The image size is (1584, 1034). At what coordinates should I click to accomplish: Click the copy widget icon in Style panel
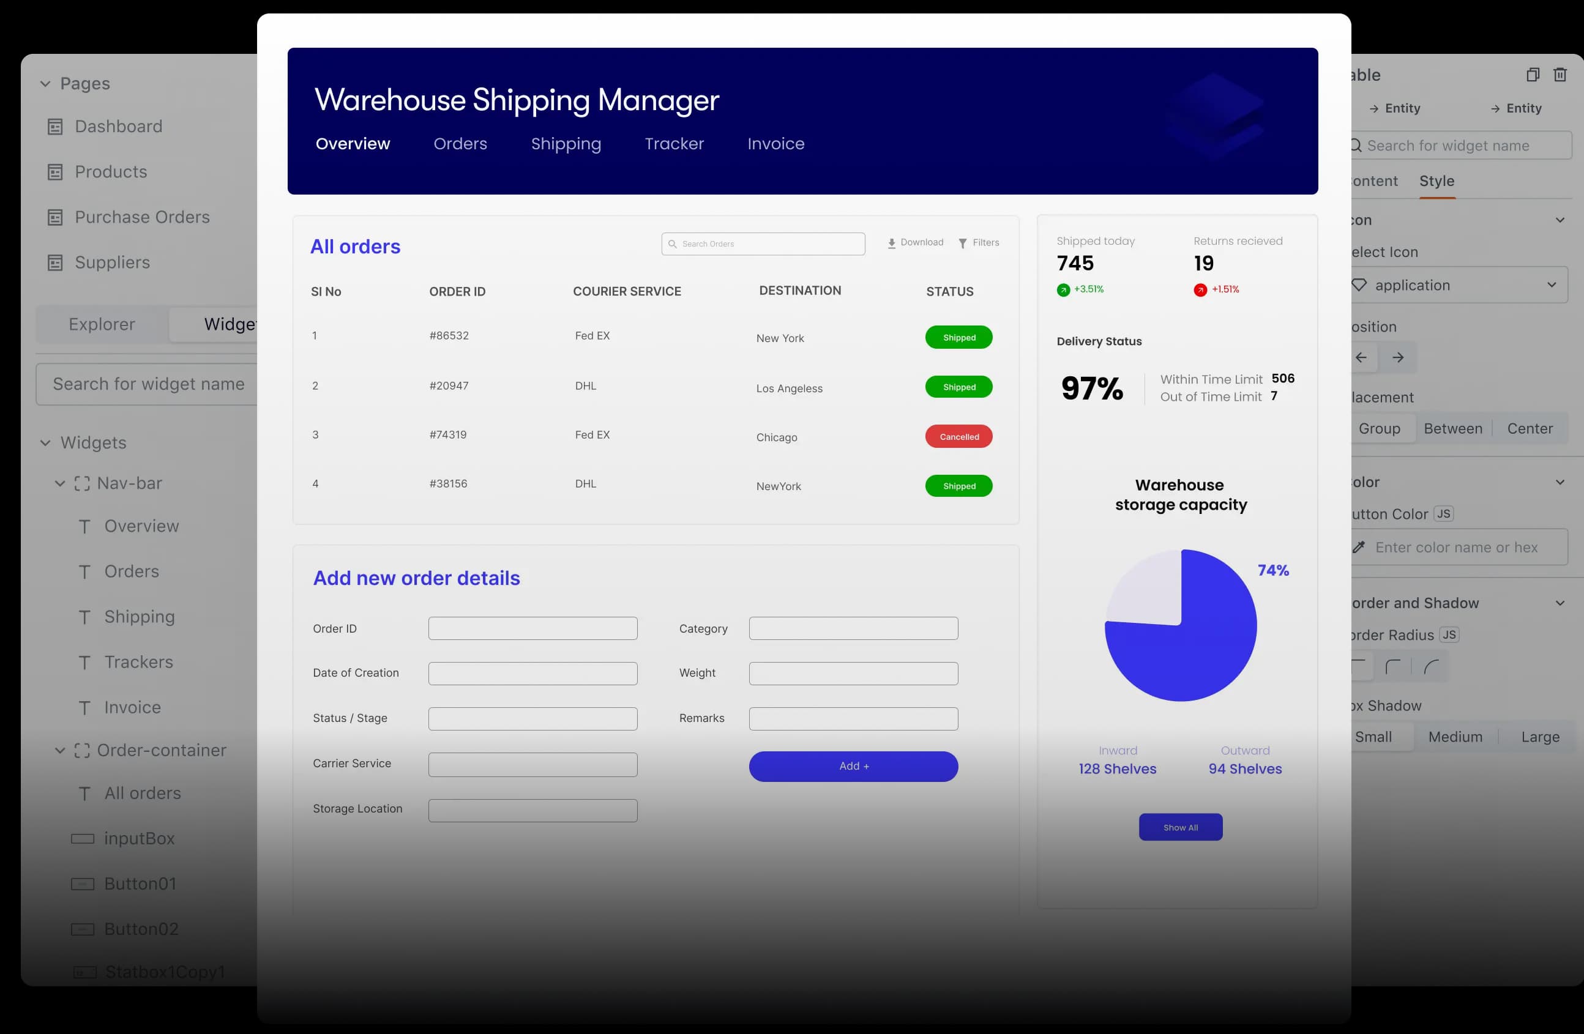tap(1533, 75)
